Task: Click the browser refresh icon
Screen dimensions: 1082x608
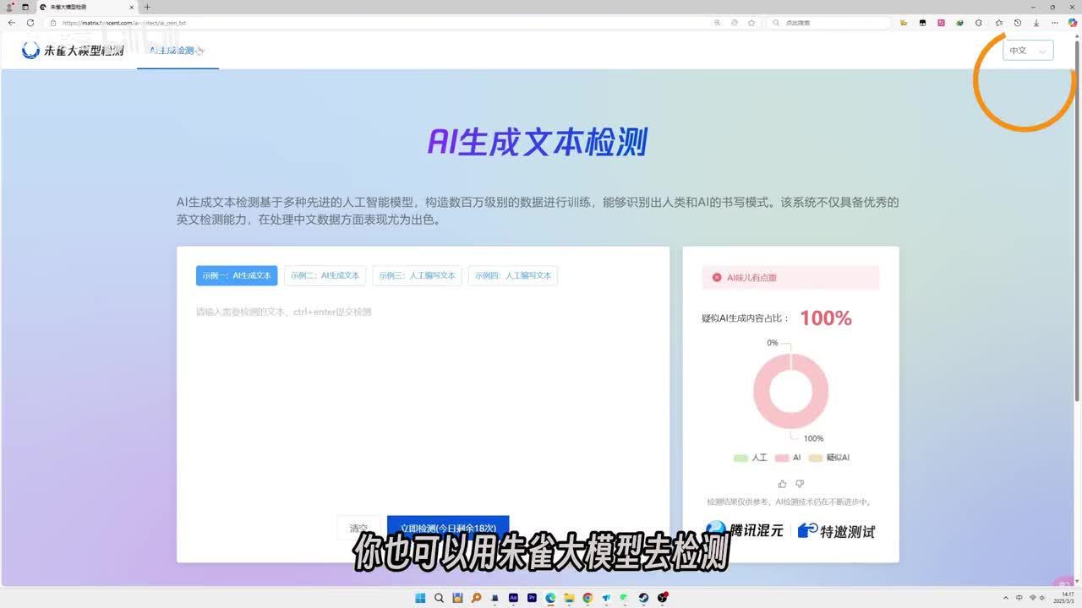Action: (30, 23)
